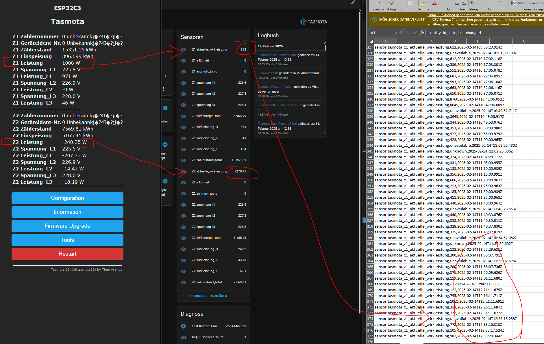Click the insert function fx icon
Image resolution: width=544 pixels, height=344 pixels.
[422, 33]
